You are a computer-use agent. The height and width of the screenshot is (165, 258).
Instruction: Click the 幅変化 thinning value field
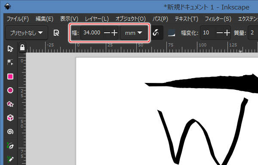click(208, 33)
